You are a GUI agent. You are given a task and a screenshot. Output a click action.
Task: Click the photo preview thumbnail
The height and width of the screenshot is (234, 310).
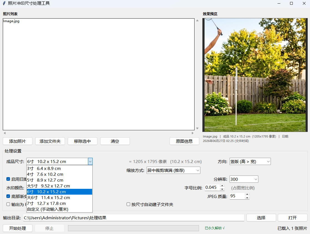click(x=255, y=75)
